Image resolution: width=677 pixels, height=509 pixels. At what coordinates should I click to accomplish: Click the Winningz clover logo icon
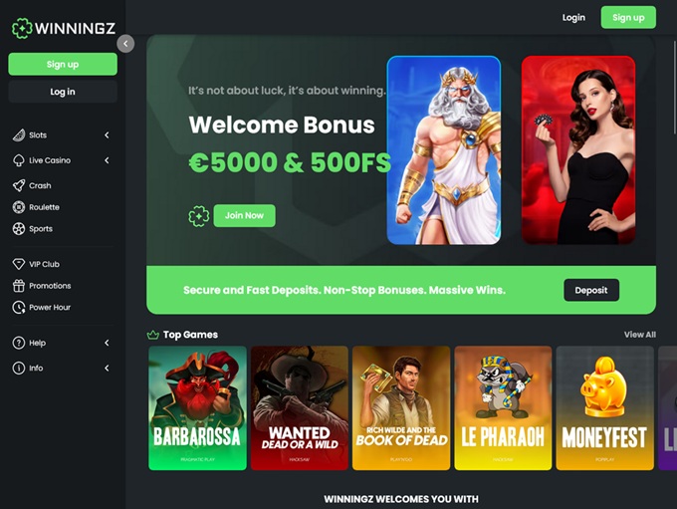pos(22,29)
